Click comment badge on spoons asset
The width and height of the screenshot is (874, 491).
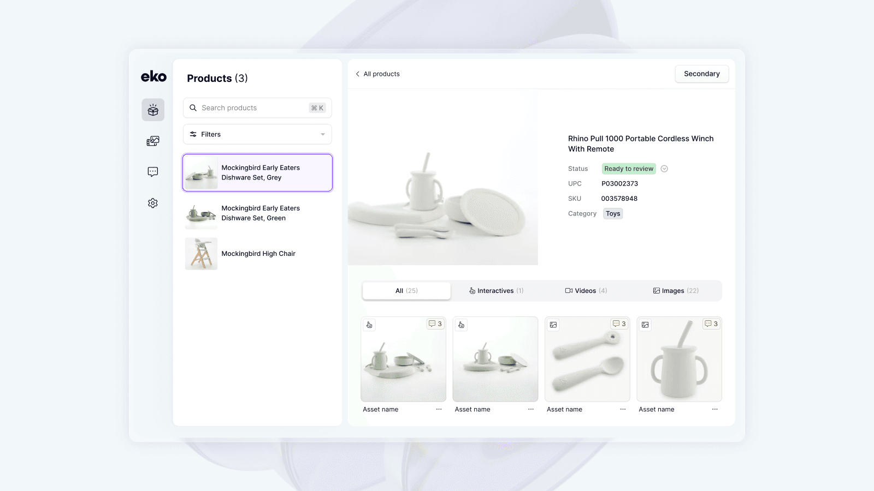click(x=619, y=324)
